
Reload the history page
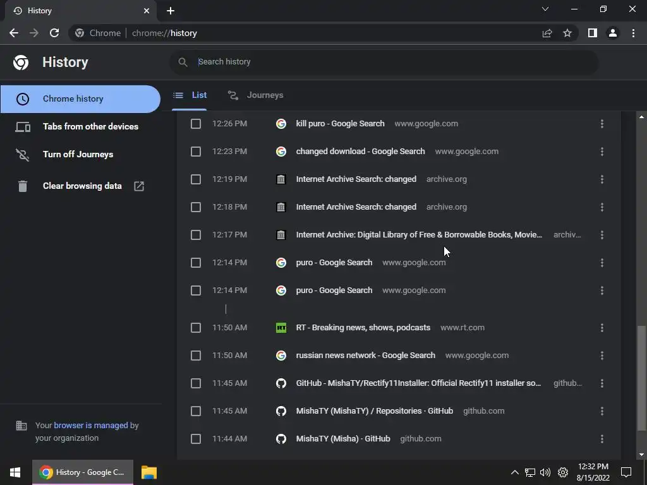[x=54, y=33]
